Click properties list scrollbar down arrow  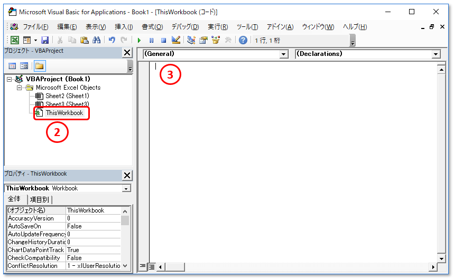pos(125,266)
